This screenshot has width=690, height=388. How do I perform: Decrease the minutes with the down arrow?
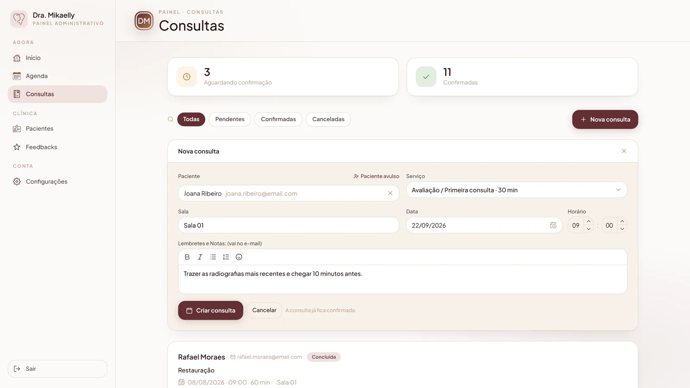click(x=622, y=229)
